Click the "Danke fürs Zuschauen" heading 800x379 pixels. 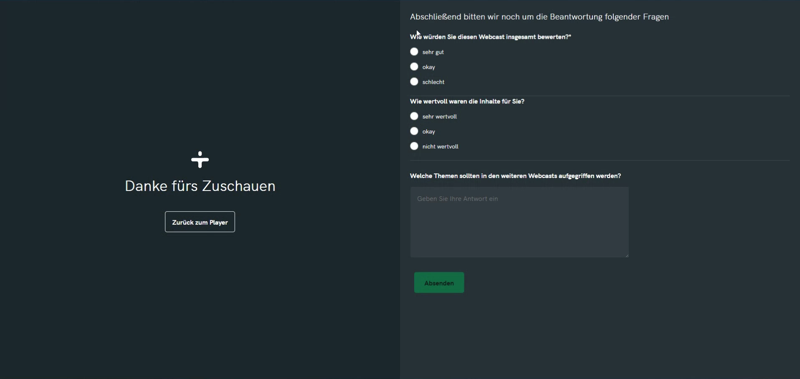pos(200,186)
